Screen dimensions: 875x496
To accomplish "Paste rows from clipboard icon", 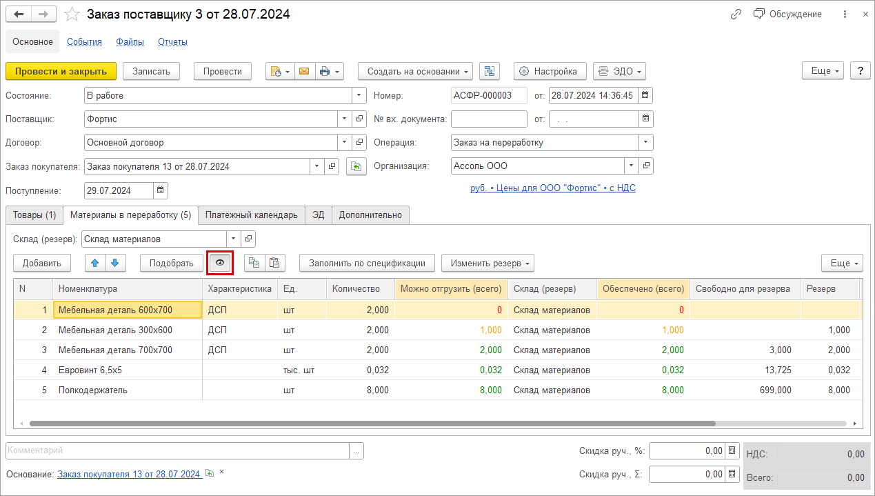I will coord(274,263).
